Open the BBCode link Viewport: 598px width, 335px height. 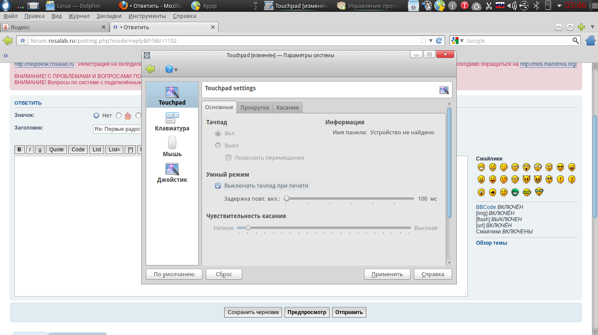pos(486,207)
